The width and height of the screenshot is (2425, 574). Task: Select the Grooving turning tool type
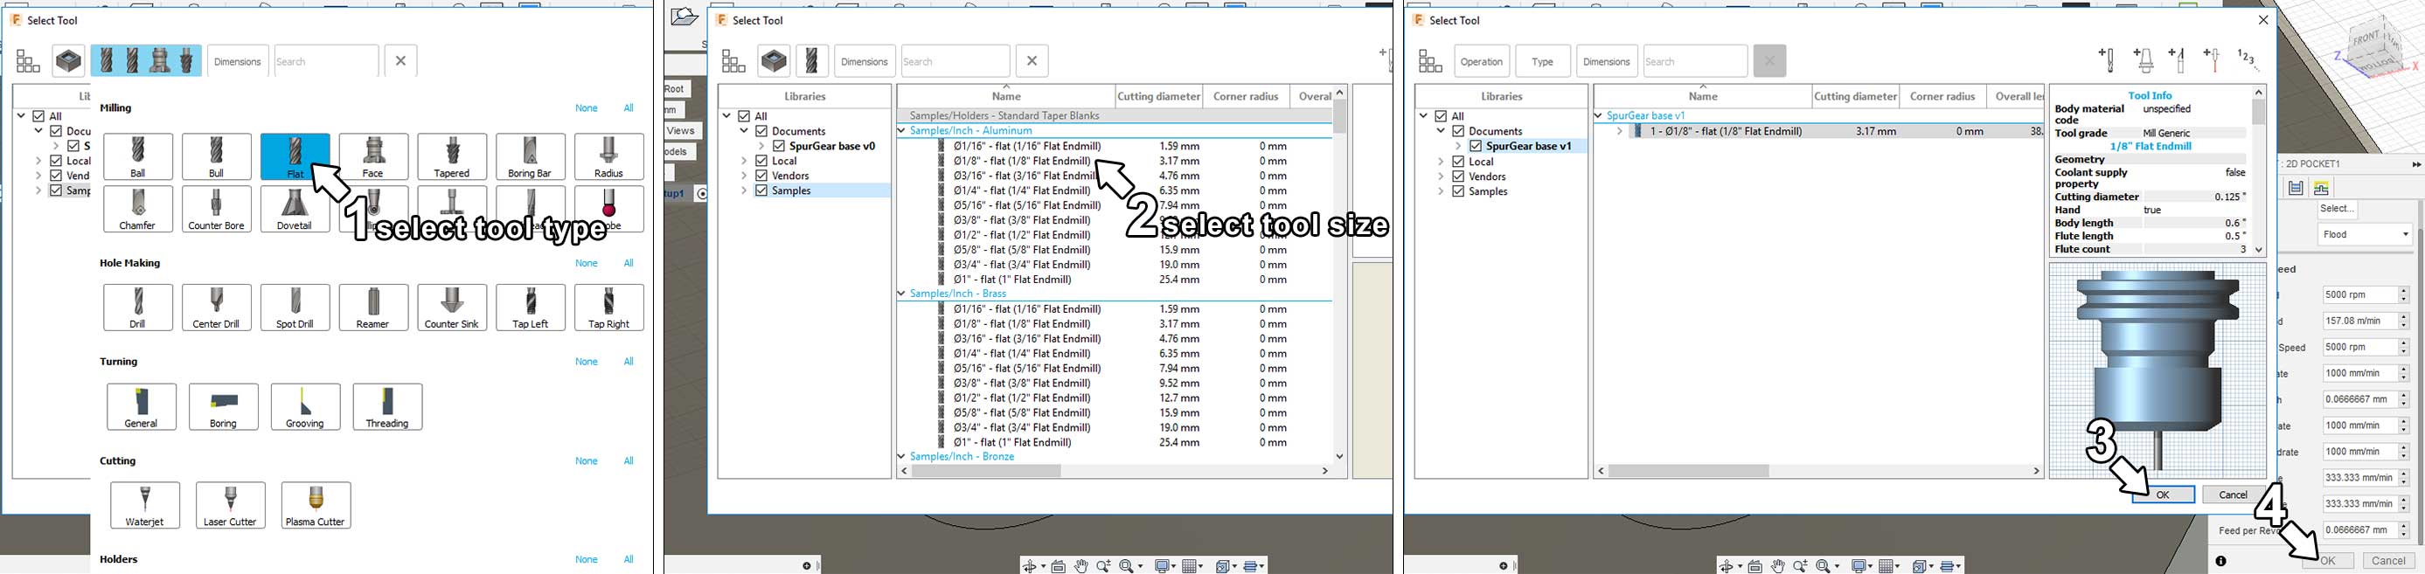(x=305, y=406)
